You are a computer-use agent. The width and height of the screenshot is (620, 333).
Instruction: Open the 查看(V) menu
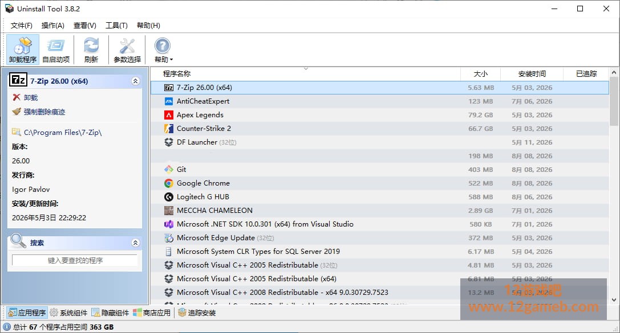[84, 25]
